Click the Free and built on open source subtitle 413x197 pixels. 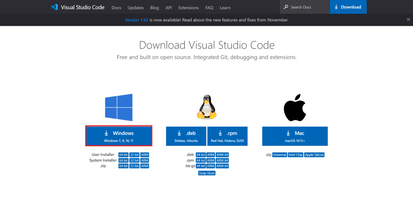click(x=207, y=57)
